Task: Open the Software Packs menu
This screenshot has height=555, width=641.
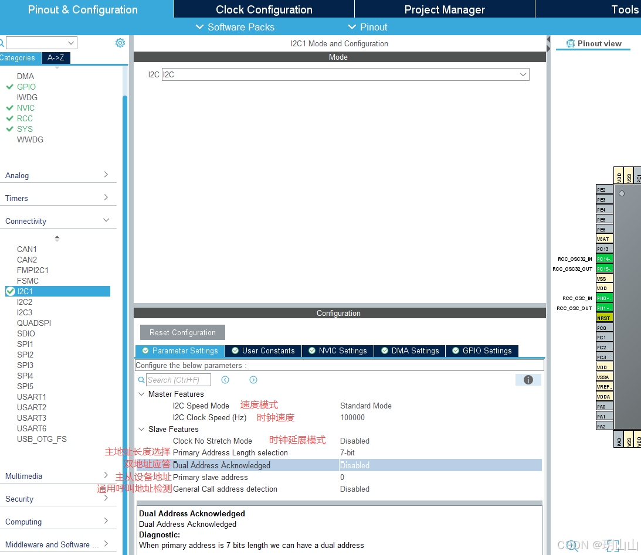Action: [235, 27]
